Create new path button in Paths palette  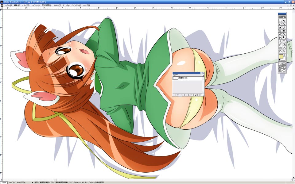196,95
